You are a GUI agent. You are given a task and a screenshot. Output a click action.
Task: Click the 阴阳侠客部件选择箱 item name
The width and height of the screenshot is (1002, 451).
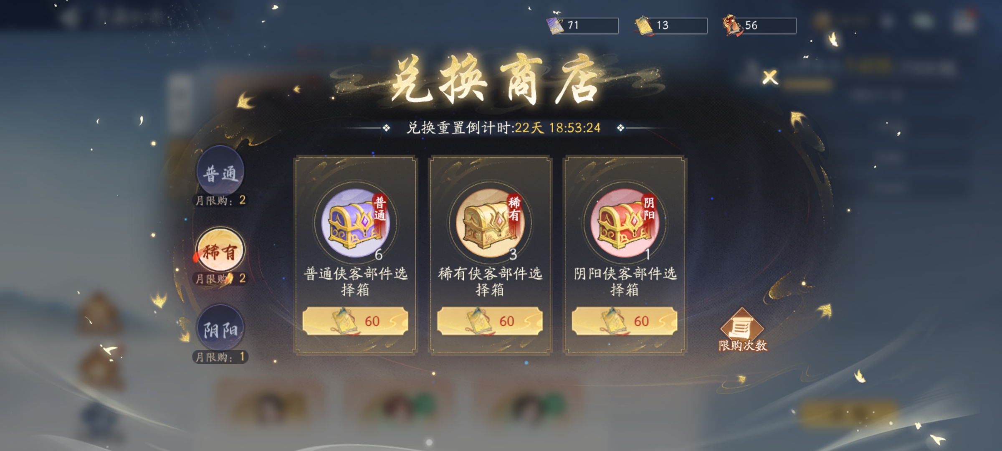[625, 281]
